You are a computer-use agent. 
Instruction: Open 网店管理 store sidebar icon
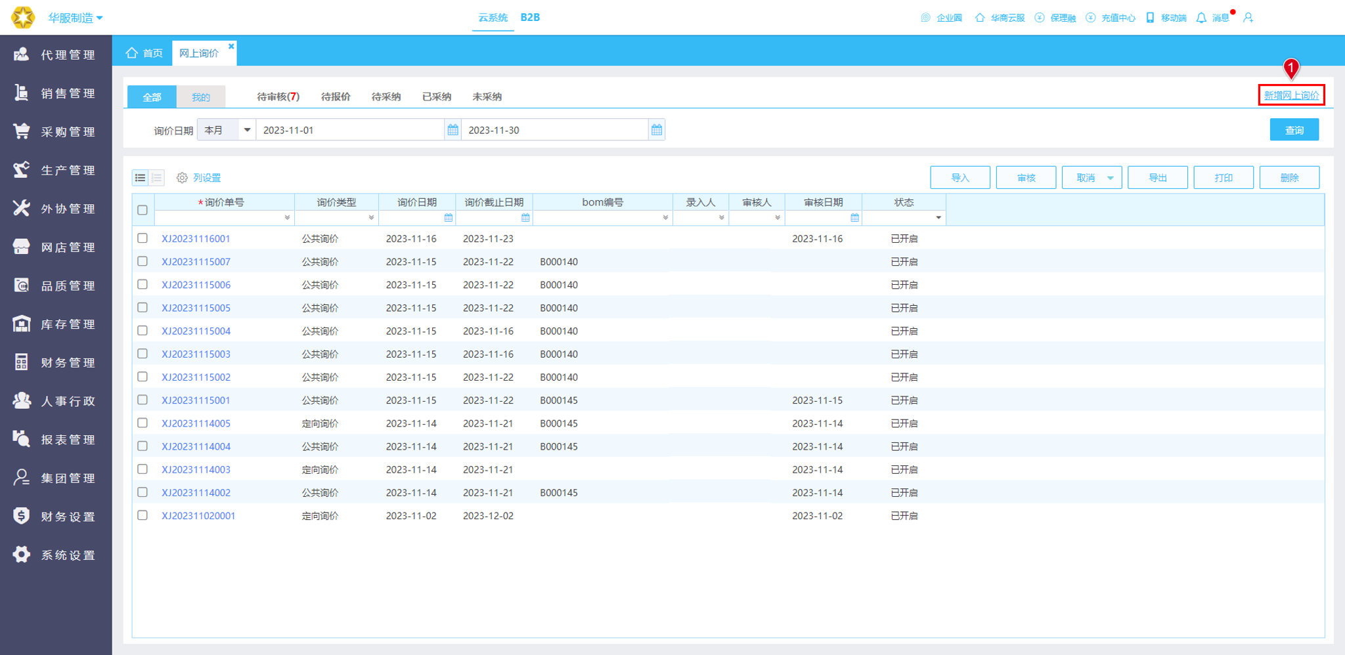21,247
